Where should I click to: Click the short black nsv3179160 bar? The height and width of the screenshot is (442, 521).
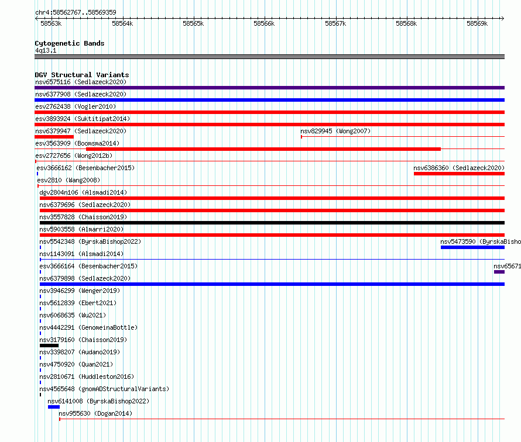(49, 346)
